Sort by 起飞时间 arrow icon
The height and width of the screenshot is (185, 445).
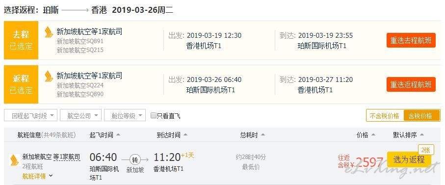click(x=118, y=135)
